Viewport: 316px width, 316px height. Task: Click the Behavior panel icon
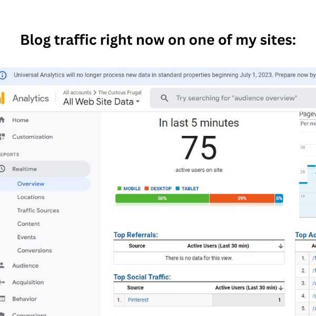pyautogui.click(x=2, y=299)
